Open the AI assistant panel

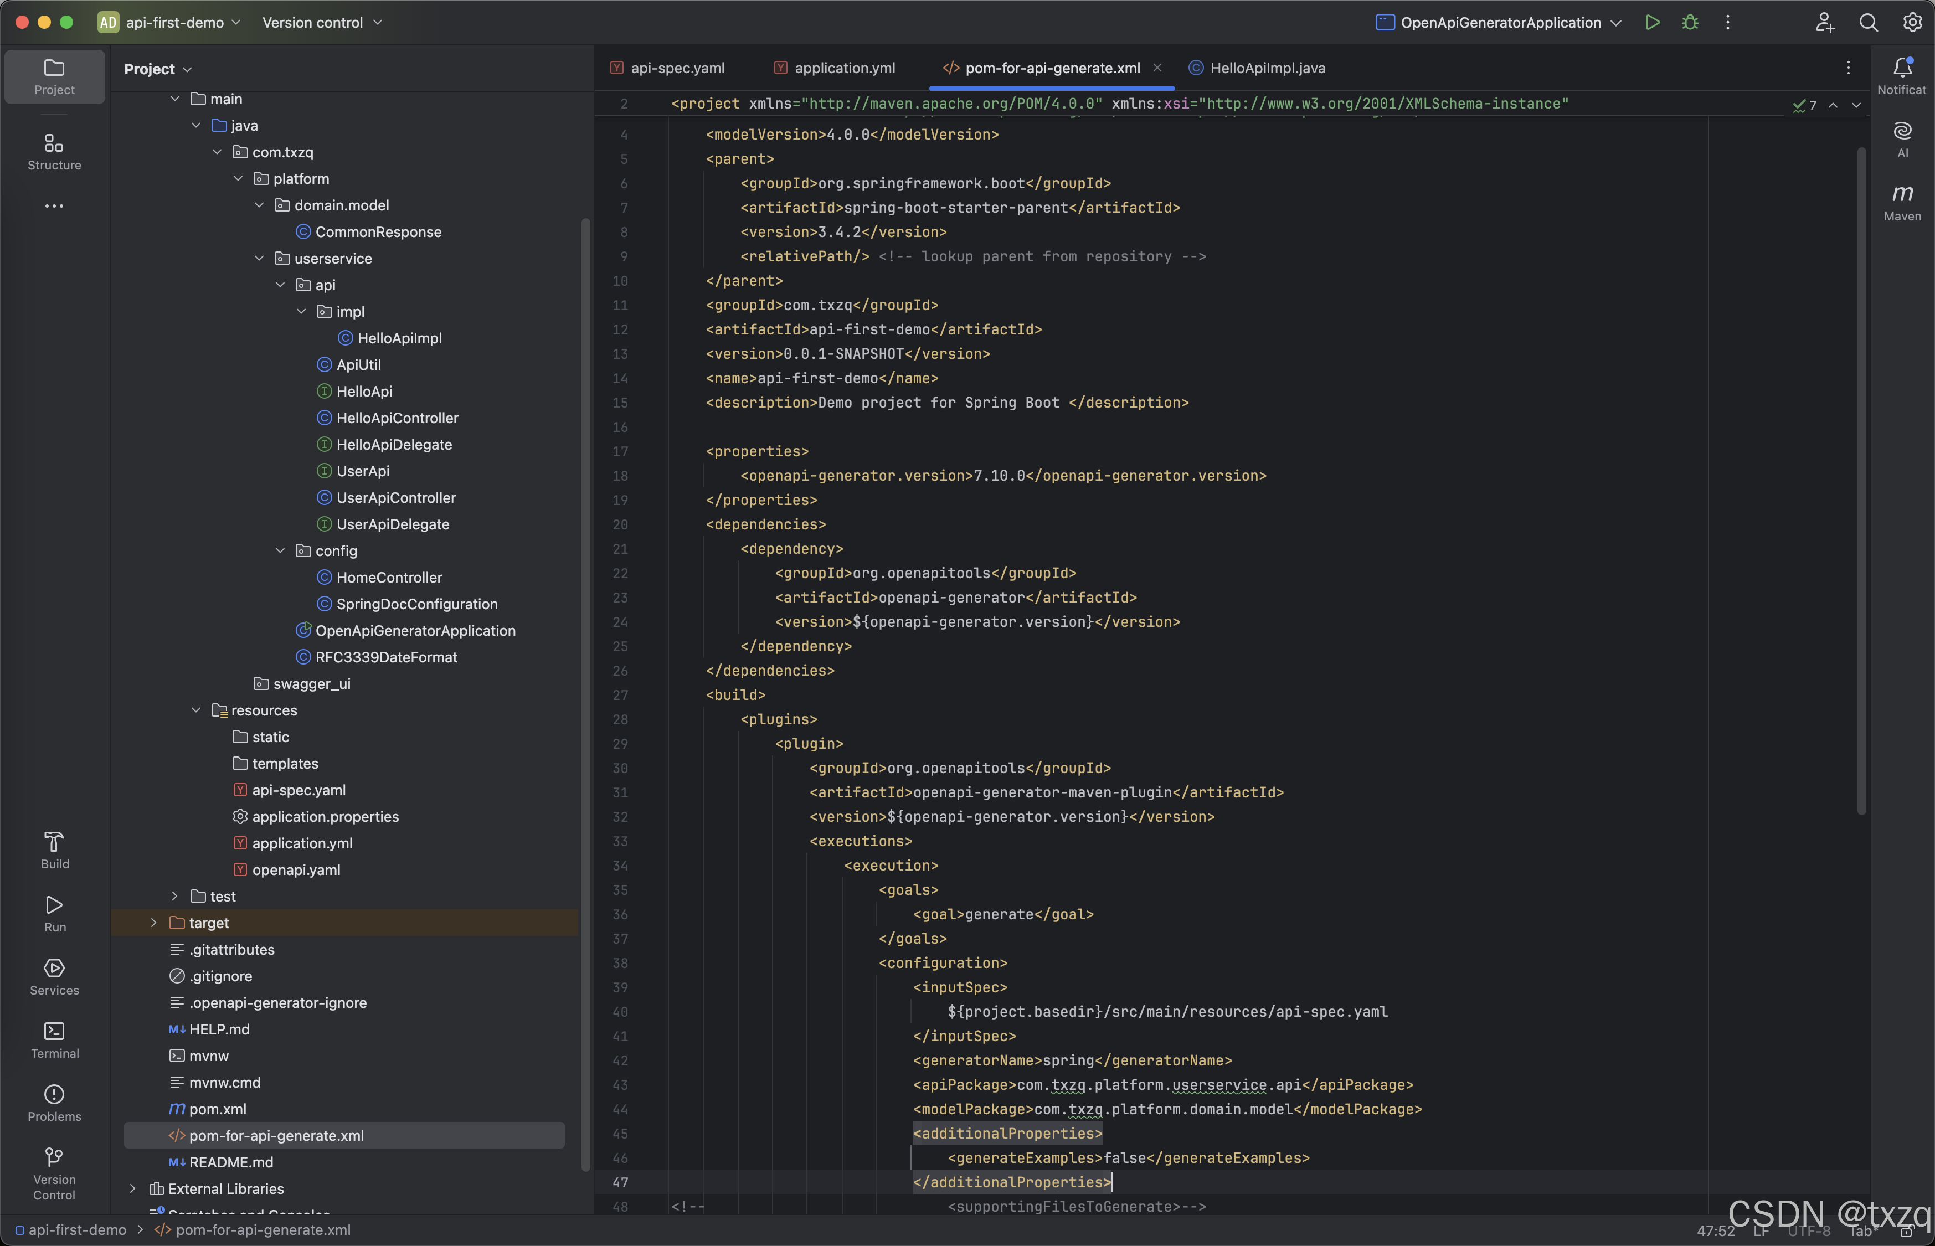pyautogui.click(x=1902, y=139)
